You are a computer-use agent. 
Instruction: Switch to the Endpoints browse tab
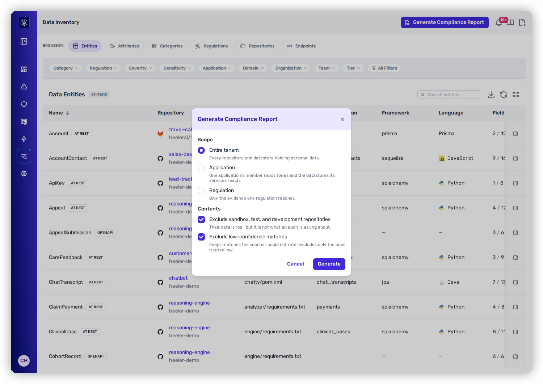301,46
